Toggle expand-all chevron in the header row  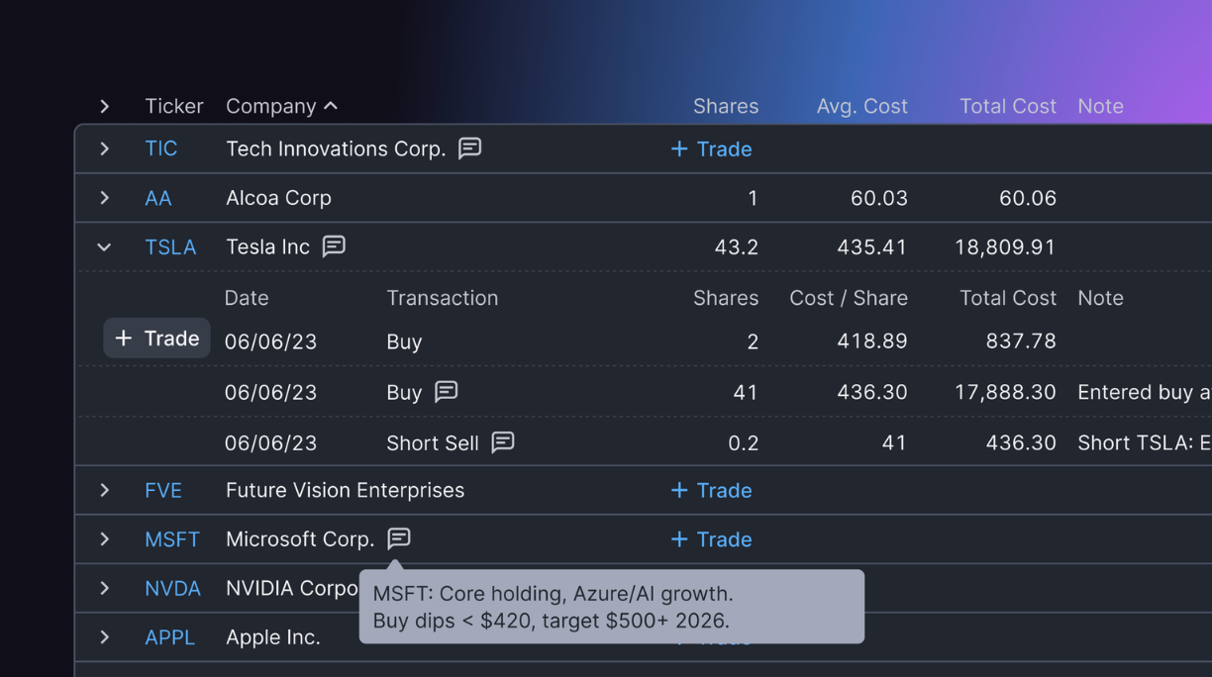click(104, 106)
